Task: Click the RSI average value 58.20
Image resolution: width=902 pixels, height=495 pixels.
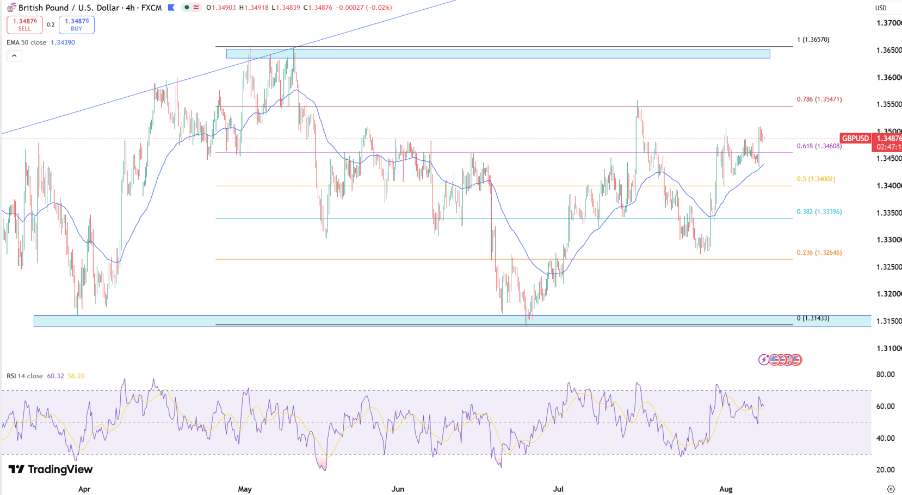Action: pyautogui.click(x=76, y=376)
